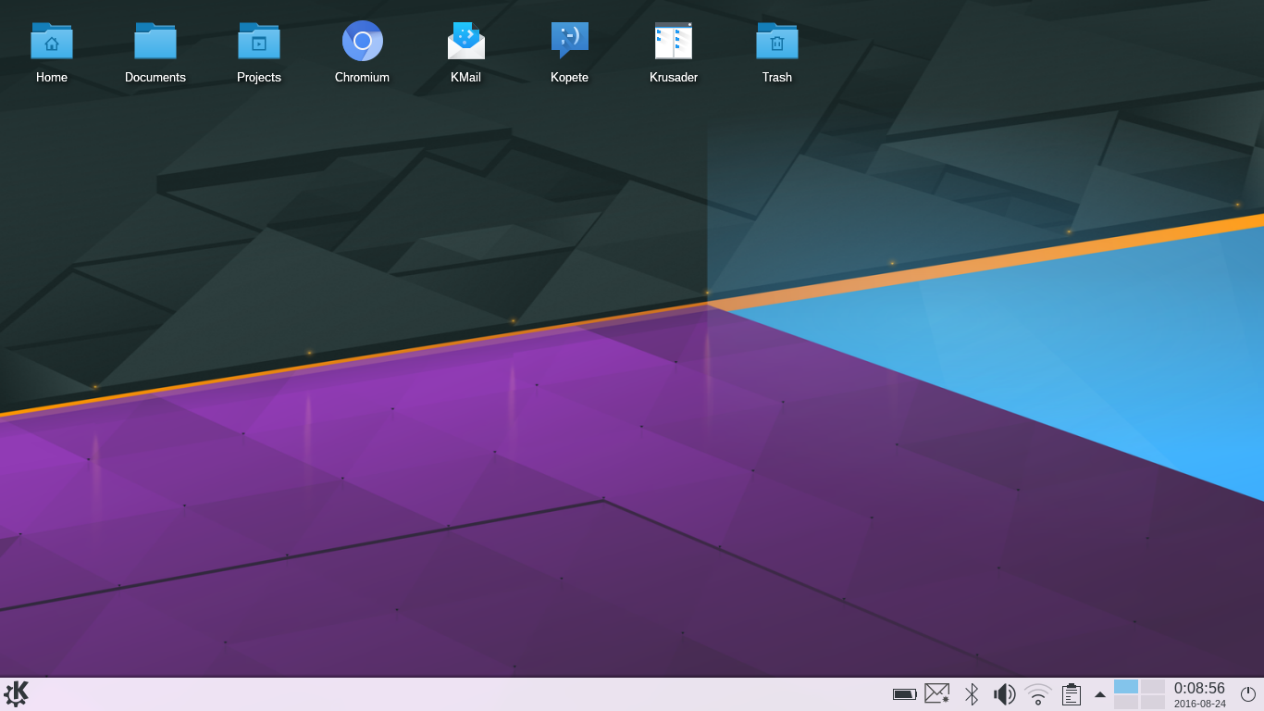Viewport: 1264px width, 711px height.
Task: Switch to the highlighted first virtual desktop
Action: pyautogui.click(x=1126, y=687)
